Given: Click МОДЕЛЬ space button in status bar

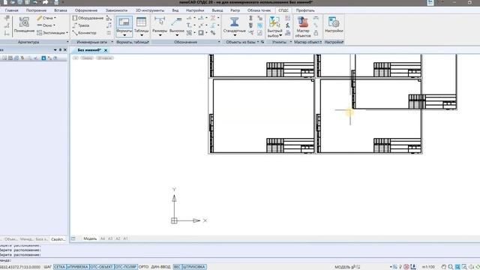Looking at the screenshot, I should (342, 267).
